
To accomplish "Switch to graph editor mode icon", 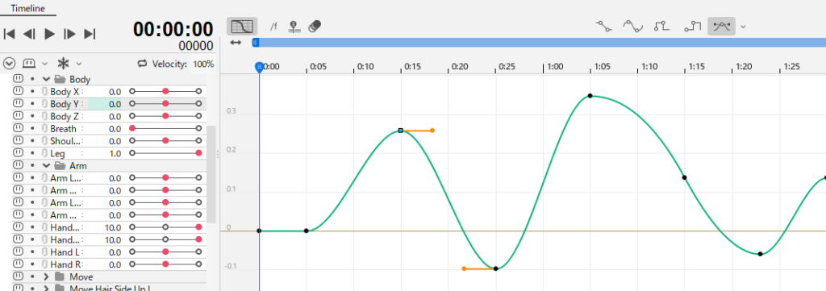I will click(242, 27).
